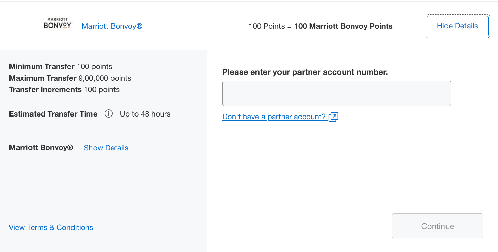
Task: Click the Maximum Transfer 9,00,000 points line
Action: coord(70,78)
